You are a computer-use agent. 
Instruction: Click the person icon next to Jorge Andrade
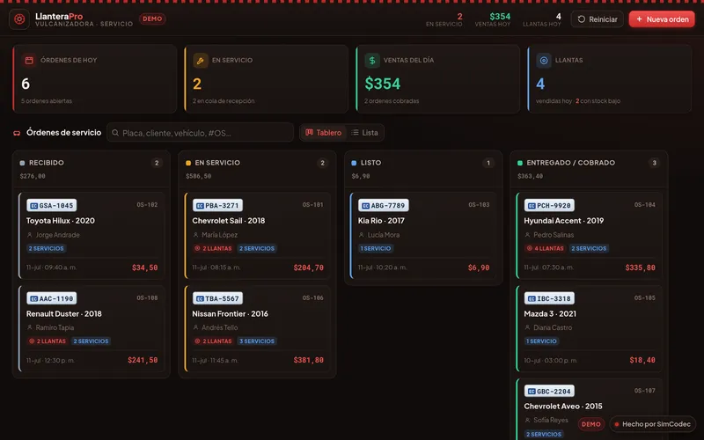click(30, 235)
